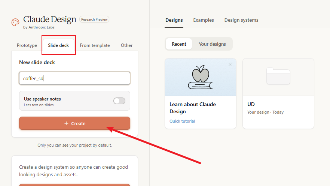The height and width of the screenshot is (186, 330).
Task: Click the Create button
Action: [75, 123]
